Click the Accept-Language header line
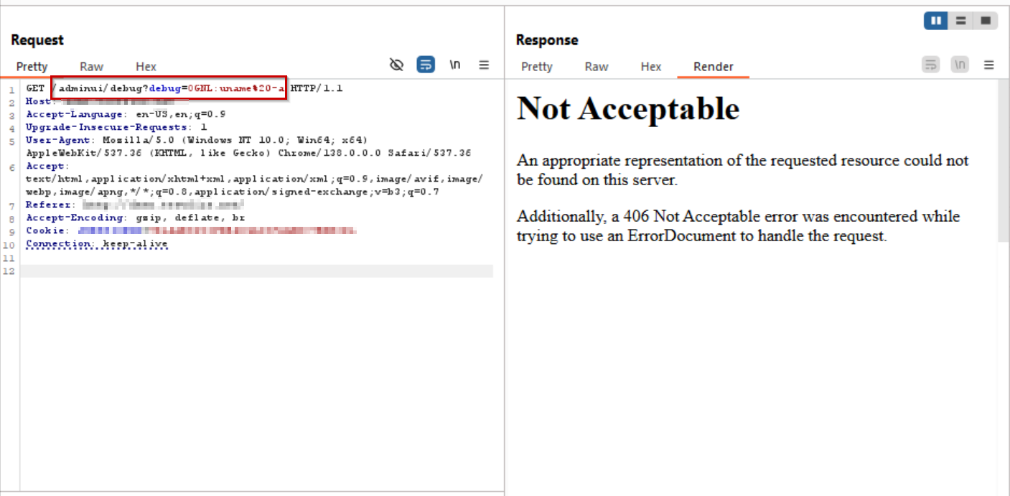The height and width of the screenshot is (496, 1010). [126, 114]
